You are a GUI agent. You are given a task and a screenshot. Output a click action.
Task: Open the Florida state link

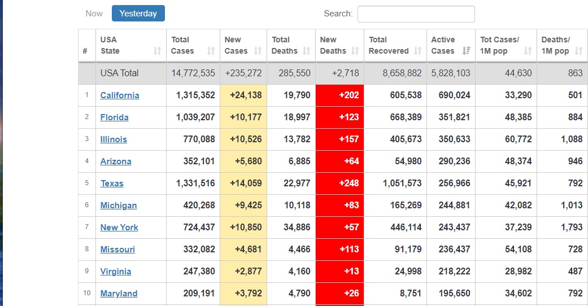[x=114, y=117]
